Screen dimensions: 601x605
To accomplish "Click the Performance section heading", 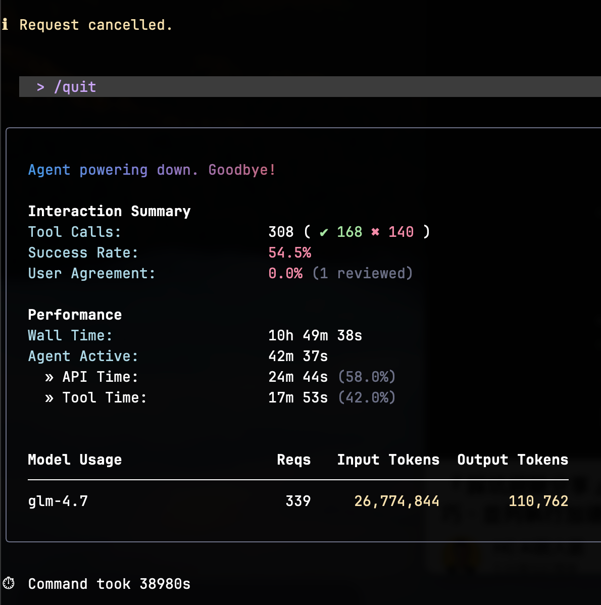I will point(75,315).
